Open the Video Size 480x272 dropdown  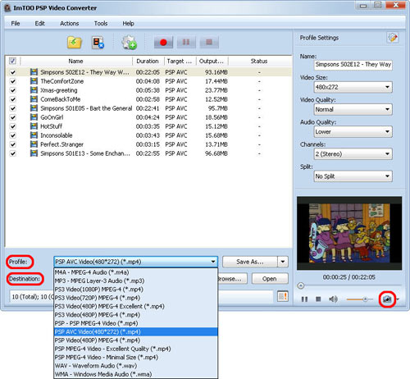coord(353,87)
